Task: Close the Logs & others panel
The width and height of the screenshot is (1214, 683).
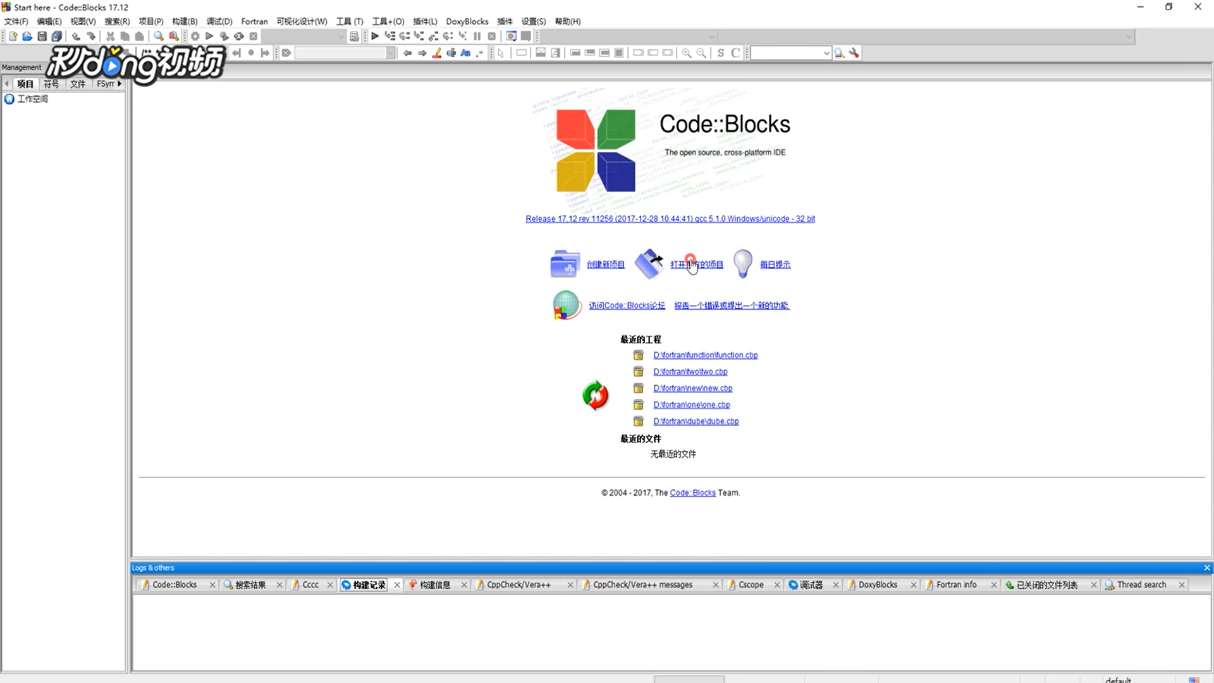Action: (x=1206, y=568)
